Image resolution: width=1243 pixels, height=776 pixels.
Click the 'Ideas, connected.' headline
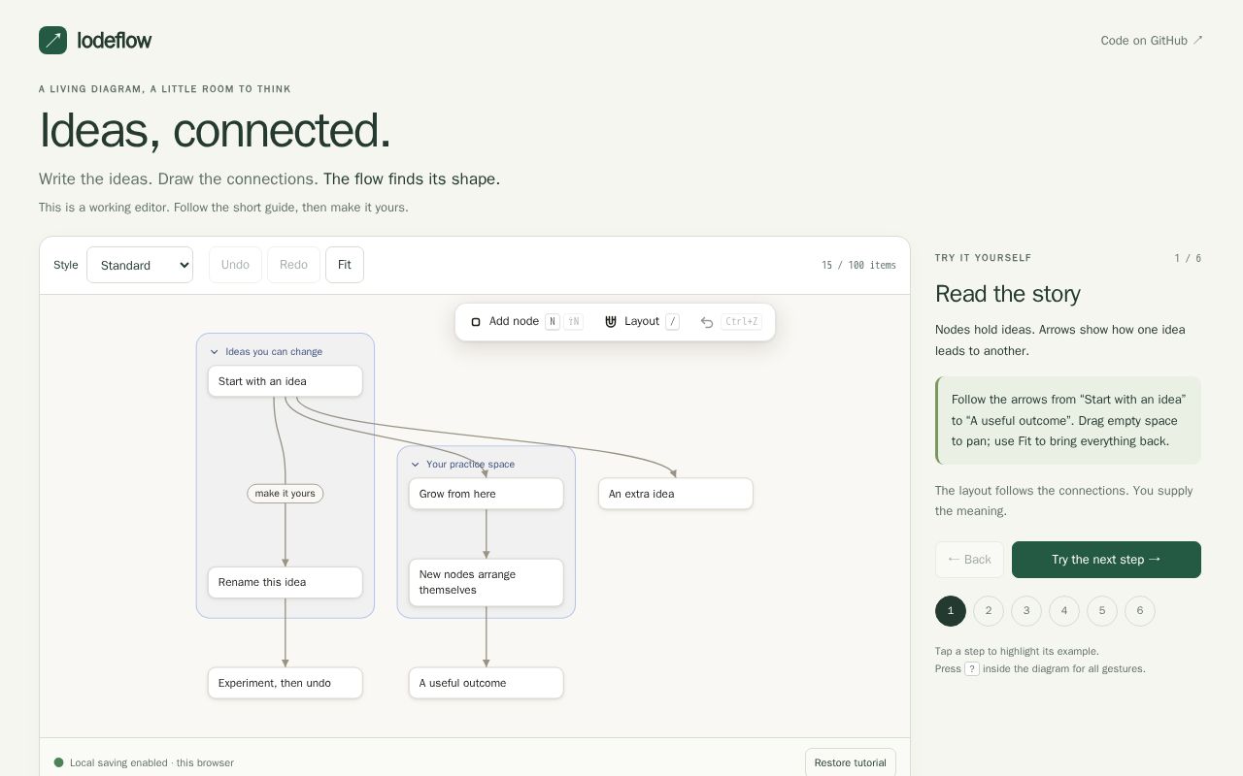coord(215,130)
